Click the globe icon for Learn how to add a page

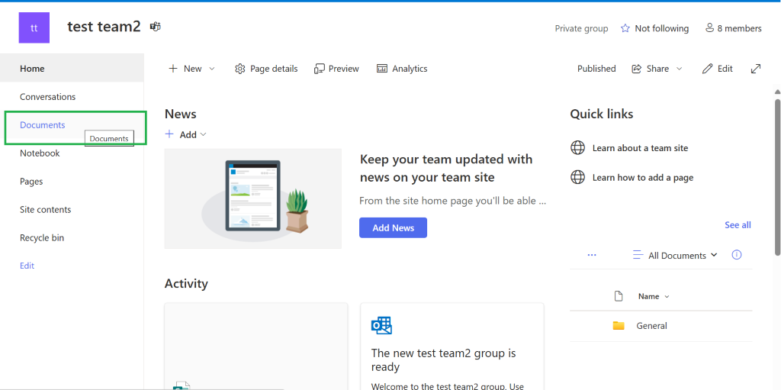click(x=578, y=177)
